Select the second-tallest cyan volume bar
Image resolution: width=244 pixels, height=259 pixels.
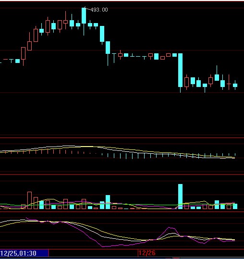coord(108,202)
